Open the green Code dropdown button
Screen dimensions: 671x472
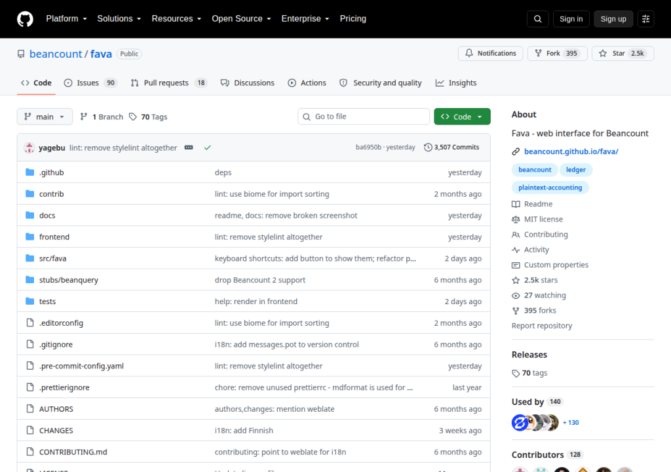(x=462, y=117)
